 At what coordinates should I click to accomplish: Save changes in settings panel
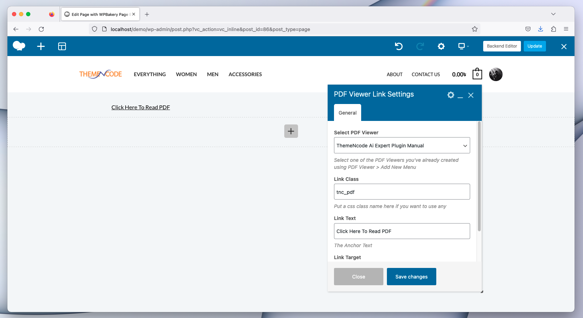412,277
